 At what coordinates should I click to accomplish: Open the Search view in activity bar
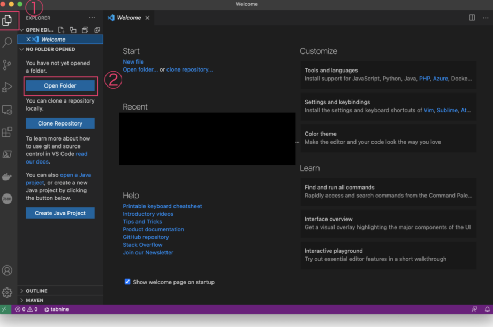7,43
